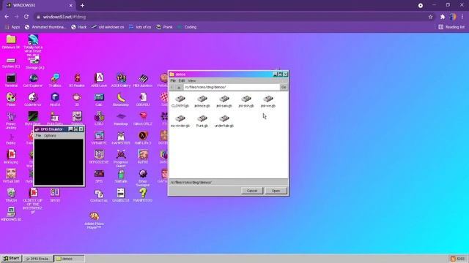Viewport: 469px width, 263px height.
Task: Open File menu in DMG Emulator window
Action: click(x=38, y=136)
